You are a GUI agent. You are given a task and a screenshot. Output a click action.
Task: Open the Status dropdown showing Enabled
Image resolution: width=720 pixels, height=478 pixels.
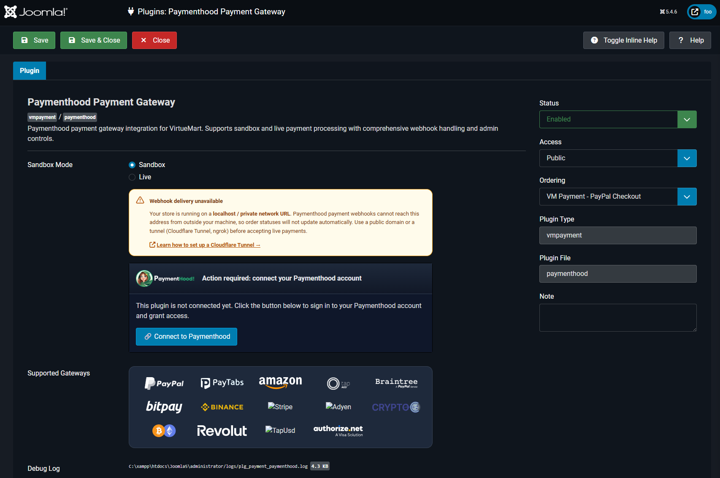click(618, 119)
